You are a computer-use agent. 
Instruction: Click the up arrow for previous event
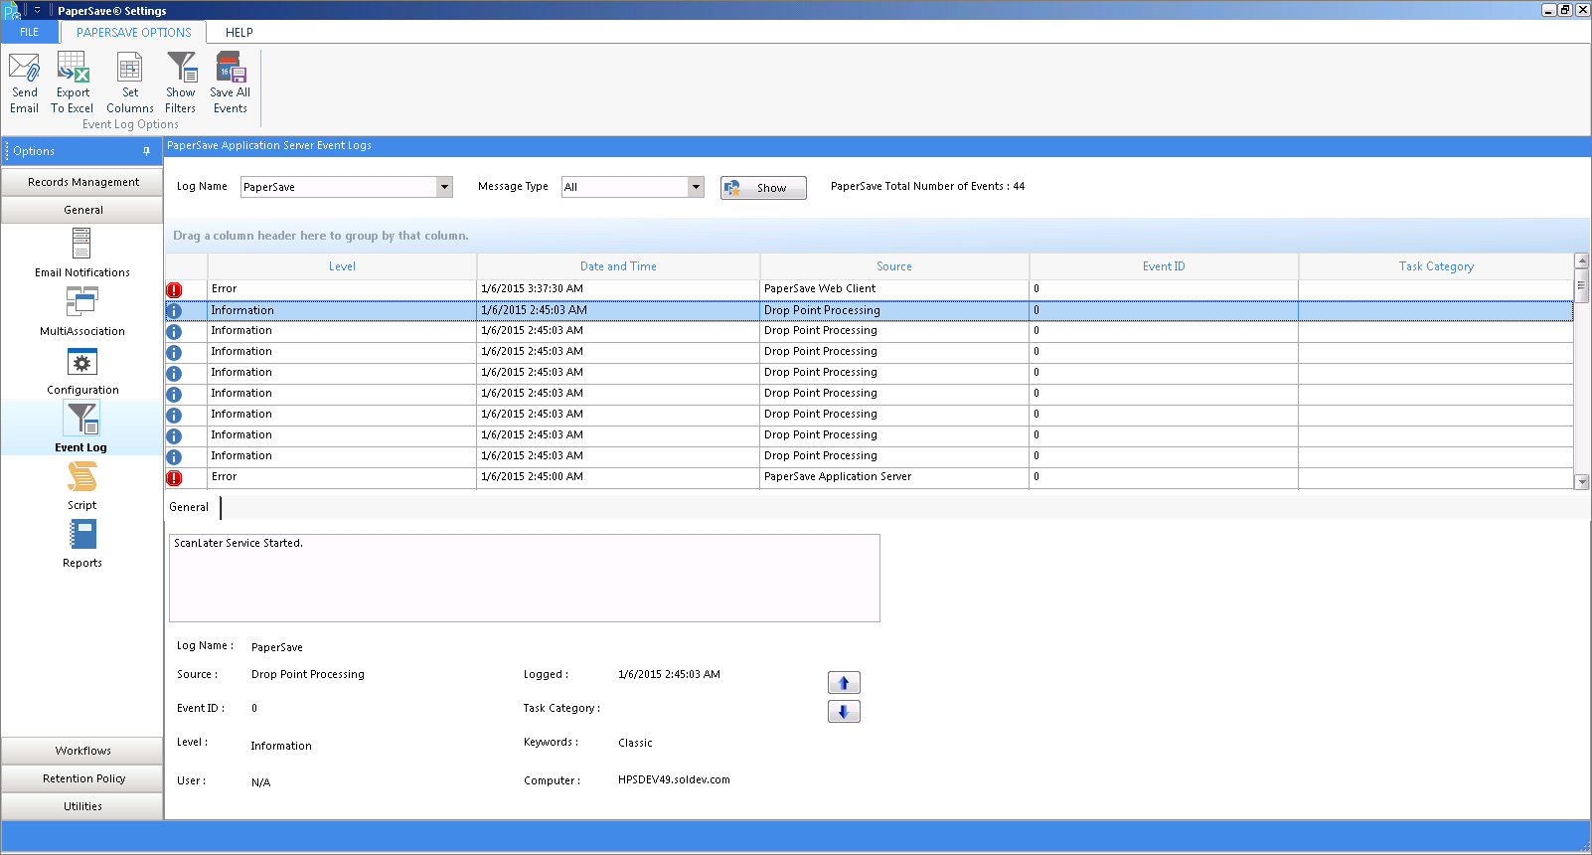[844, 683]
